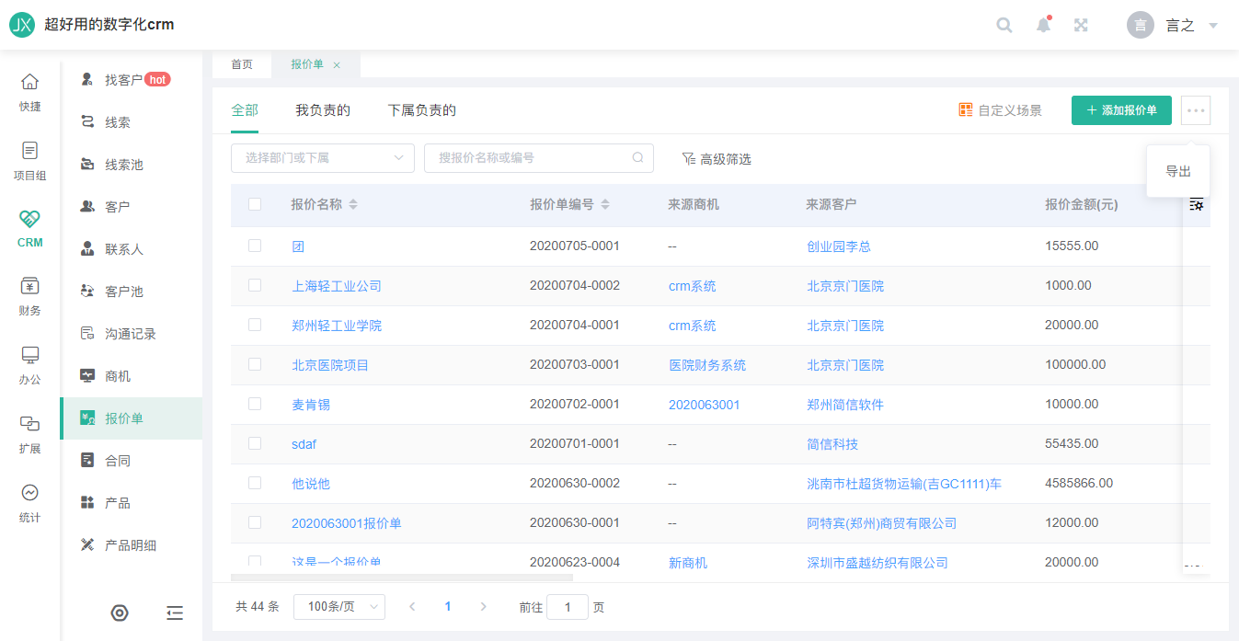
Task: Open 线索 leads menu item
Action: pos(132,122)
